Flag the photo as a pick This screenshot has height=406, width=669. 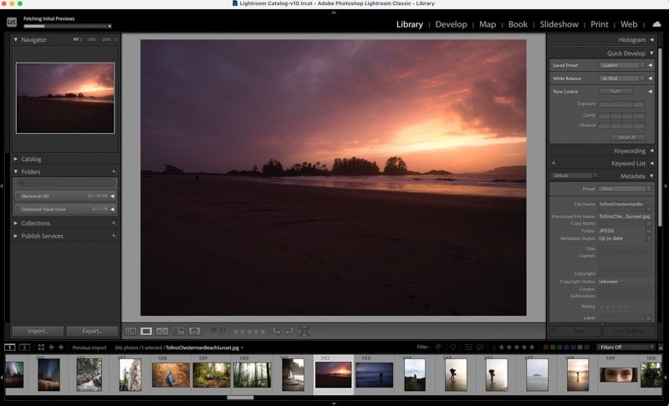pyautogui.click(x=213, y=331)
